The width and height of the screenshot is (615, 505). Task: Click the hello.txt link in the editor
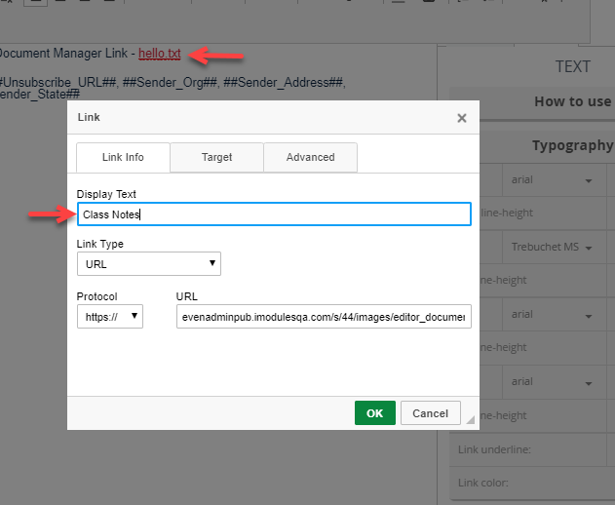(x=160, y=53)
